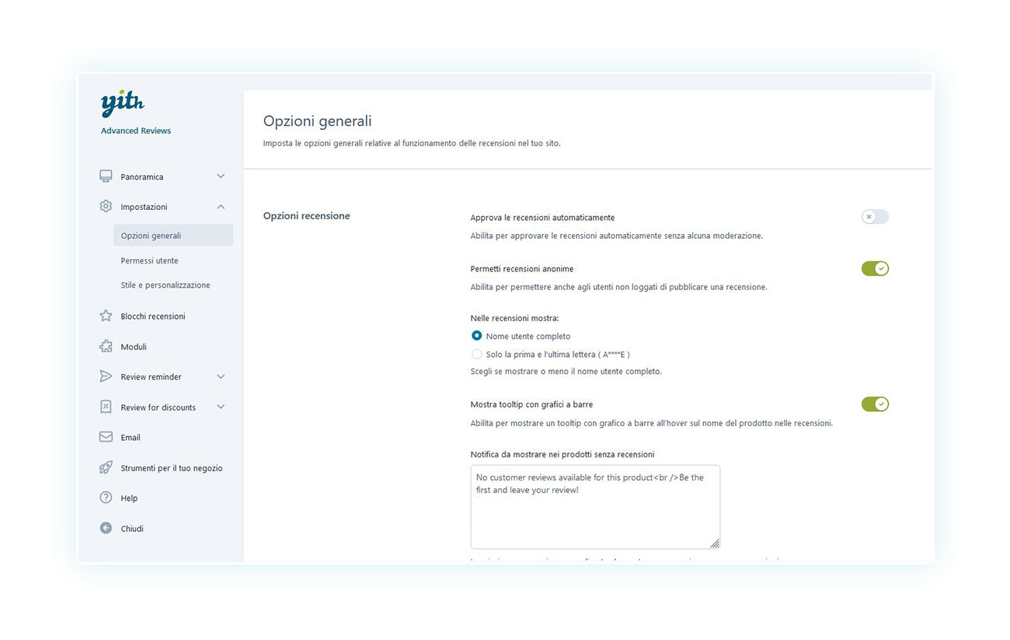The width and height of the screenshot is (1010, 640).
Task: Click the Mostra tooltip con grafici a barre label
Action: (x=532, y=404)
